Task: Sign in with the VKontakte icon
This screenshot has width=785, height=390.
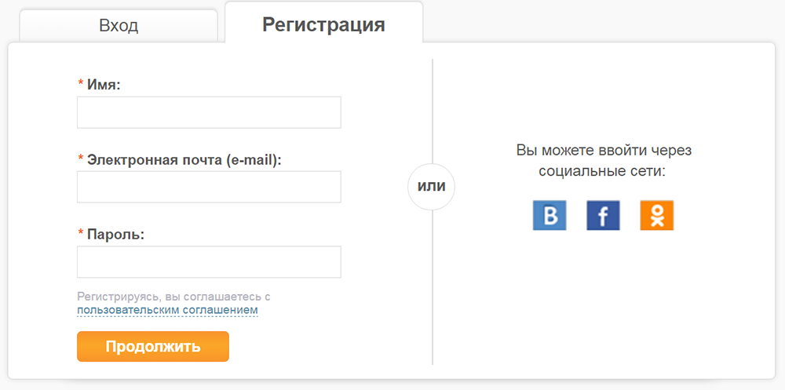Action: point(549,215)
